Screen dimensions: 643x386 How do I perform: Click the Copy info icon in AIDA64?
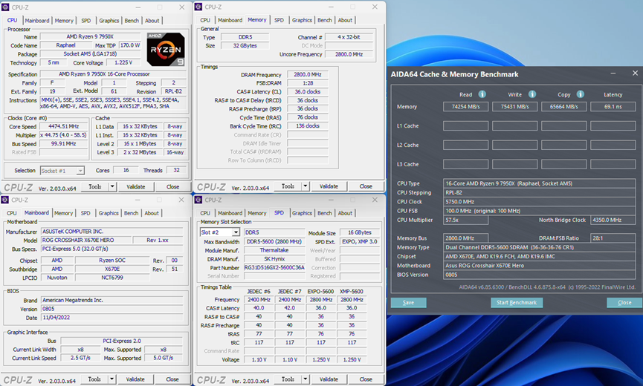(581, 94)
